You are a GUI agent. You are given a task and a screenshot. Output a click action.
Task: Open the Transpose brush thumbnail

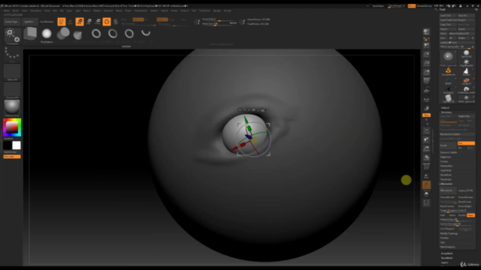click(x=12, y=36)
